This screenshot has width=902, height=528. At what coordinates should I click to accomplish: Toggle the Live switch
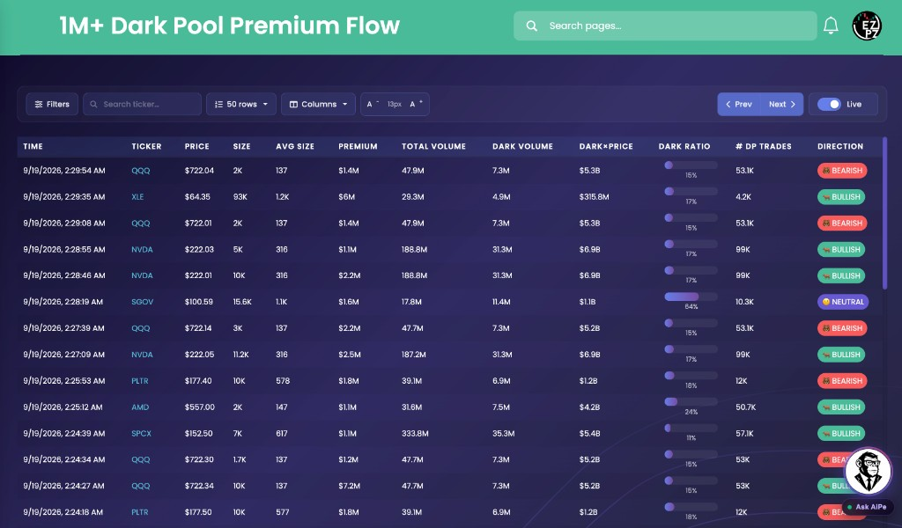(829, 104)
